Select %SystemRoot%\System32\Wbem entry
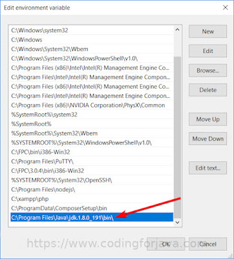234x259 pixels. tap(92, 133)
